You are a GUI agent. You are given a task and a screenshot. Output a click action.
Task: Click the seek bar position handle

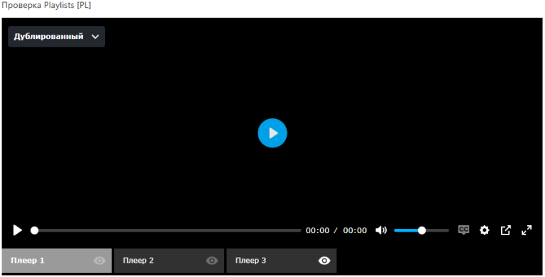34,230
